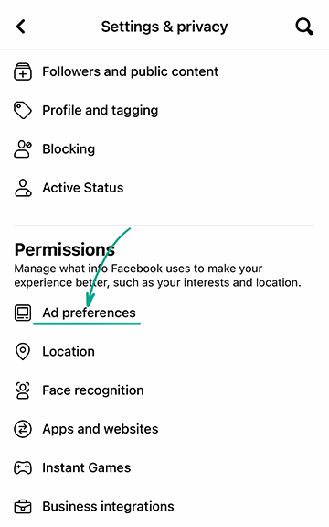Click the Instant Games controller icon

coord(23,467)
